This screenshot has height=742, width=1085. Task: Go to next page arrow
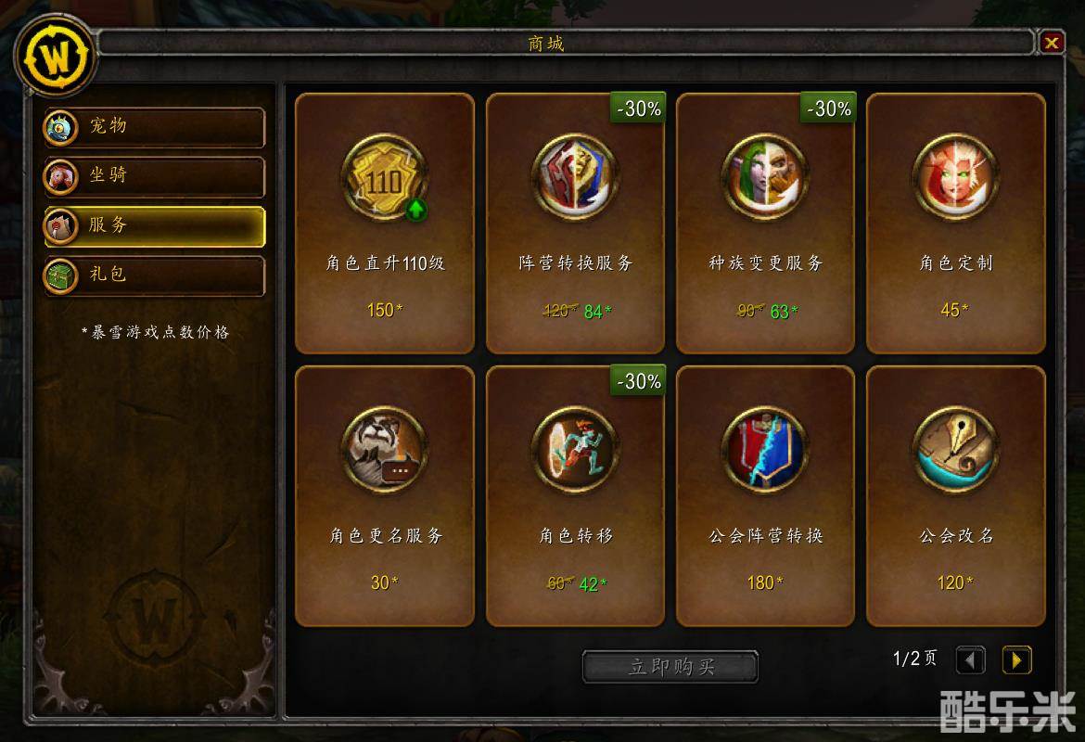[1016, 659]
